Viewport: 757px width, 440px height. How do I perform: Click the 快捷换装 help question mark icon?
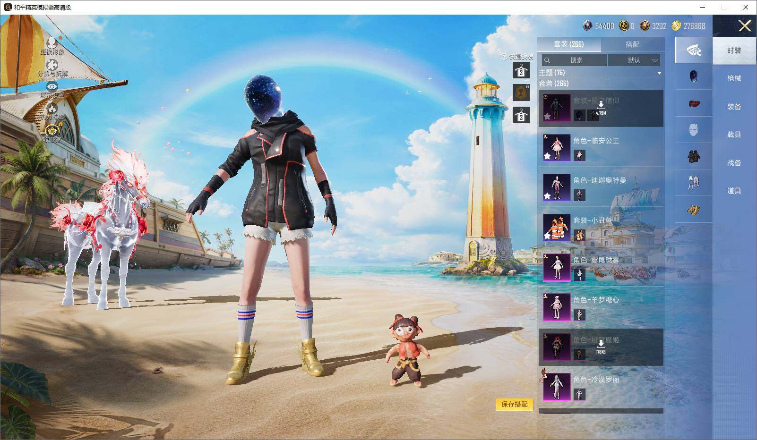504,57
